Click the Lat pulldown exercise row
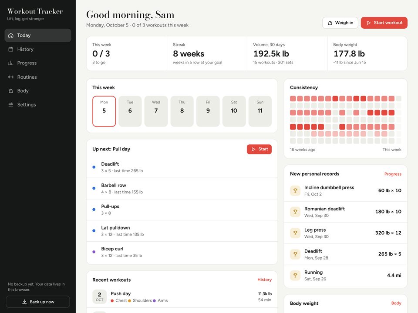Screen dimensions: 418x313 [182, 231]
